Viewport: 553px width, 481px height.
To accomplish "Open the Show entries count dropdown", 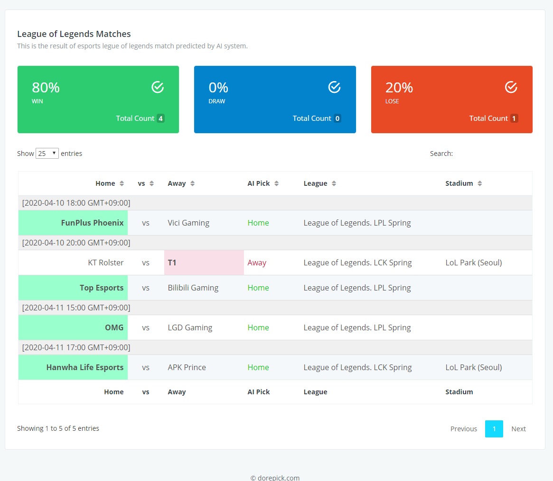I will pyautogui.click(x=47, y=154).
